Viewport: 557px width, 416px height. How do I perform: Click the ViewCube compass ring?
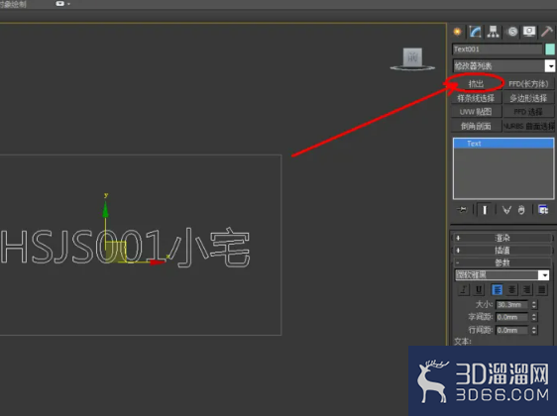coord(412,67)
